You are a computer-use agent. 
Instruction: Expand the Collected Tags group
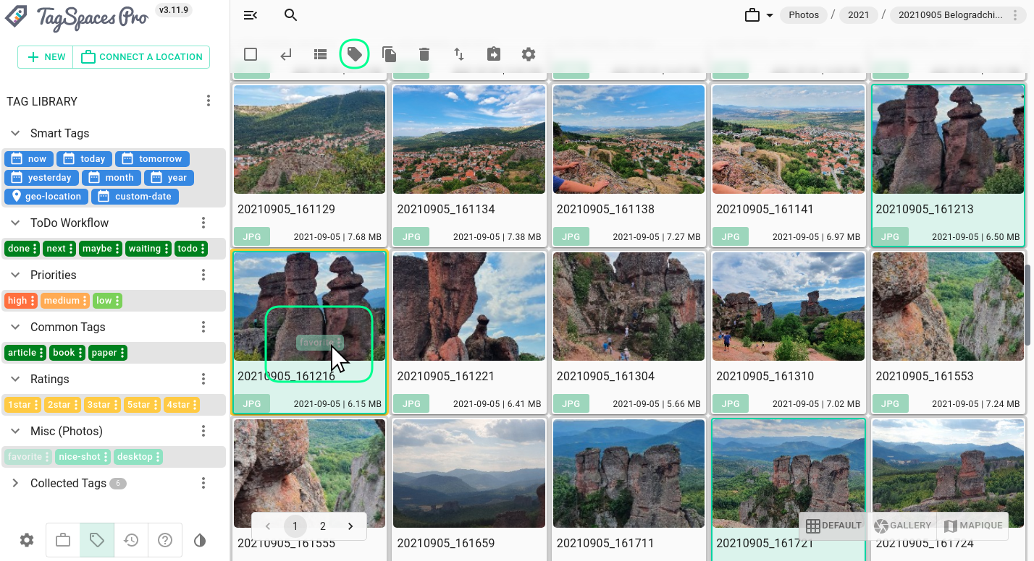[x=15, y=483]
